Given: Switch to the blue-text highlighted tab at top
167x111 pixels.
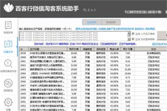Looking at the screenshot, I should [92, 22].
